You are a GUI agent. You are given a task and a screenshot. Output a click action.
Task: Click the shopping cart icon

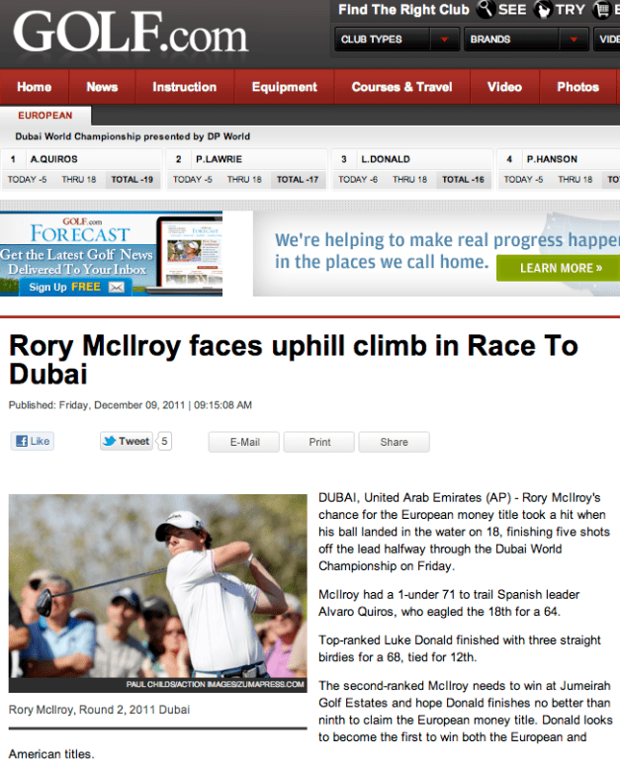(x=602, y=9)
